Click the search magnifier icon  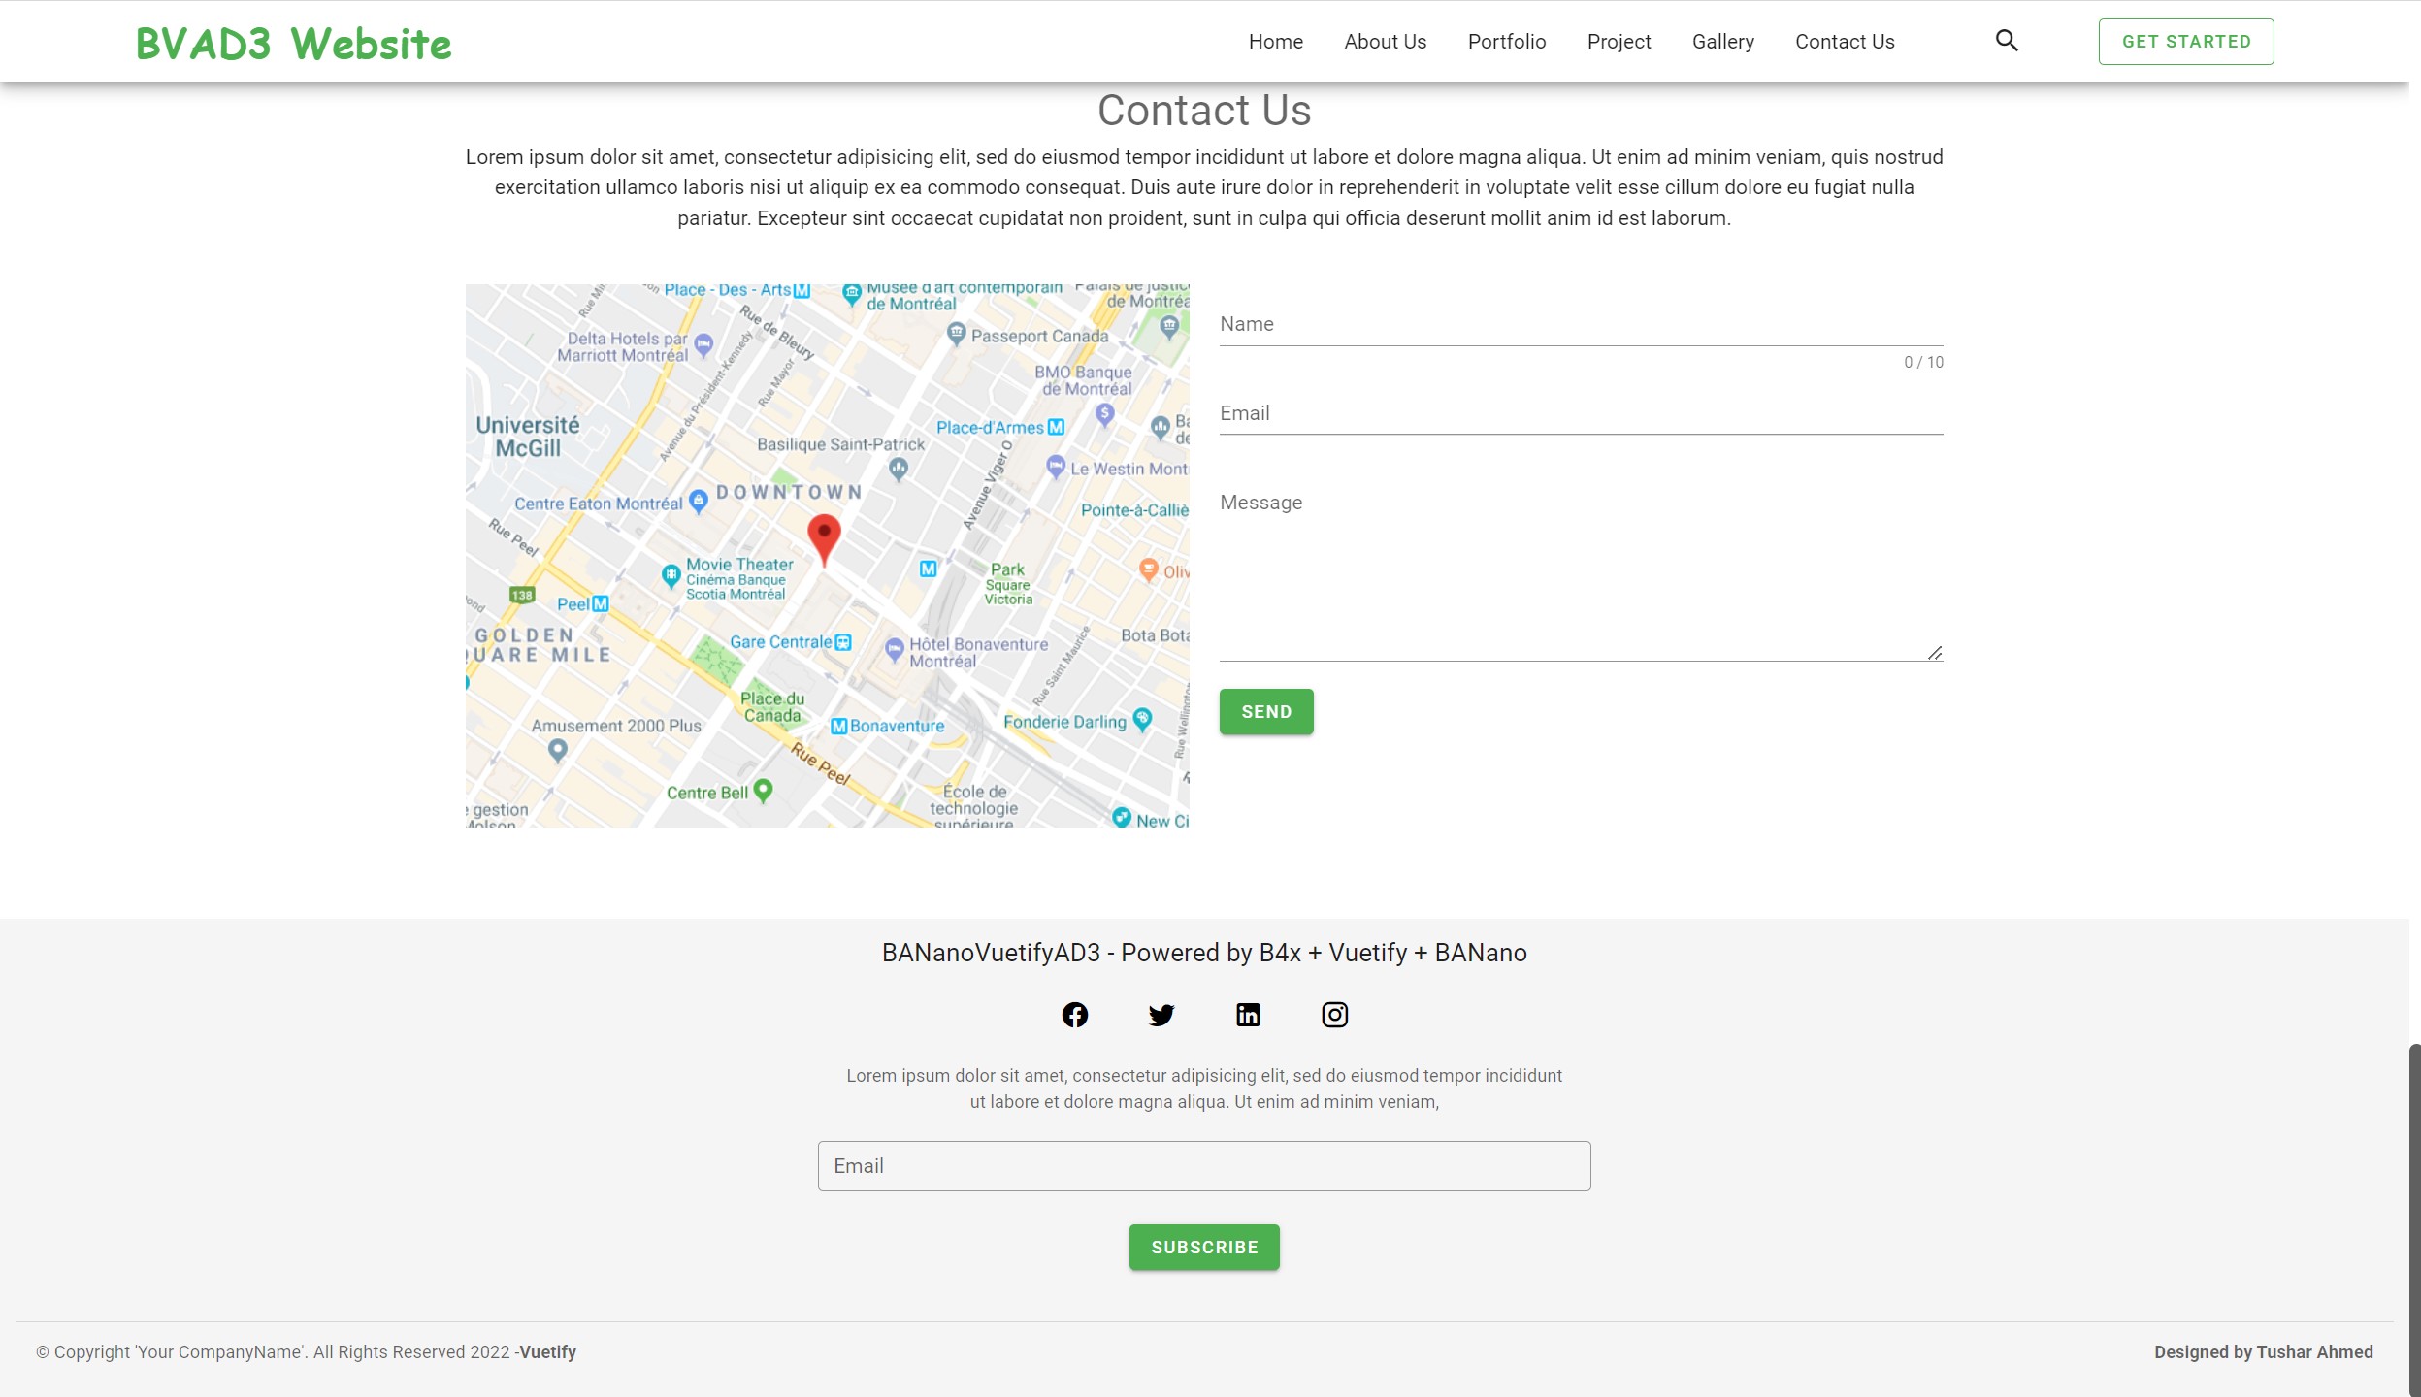click(x=2007, y=41)
